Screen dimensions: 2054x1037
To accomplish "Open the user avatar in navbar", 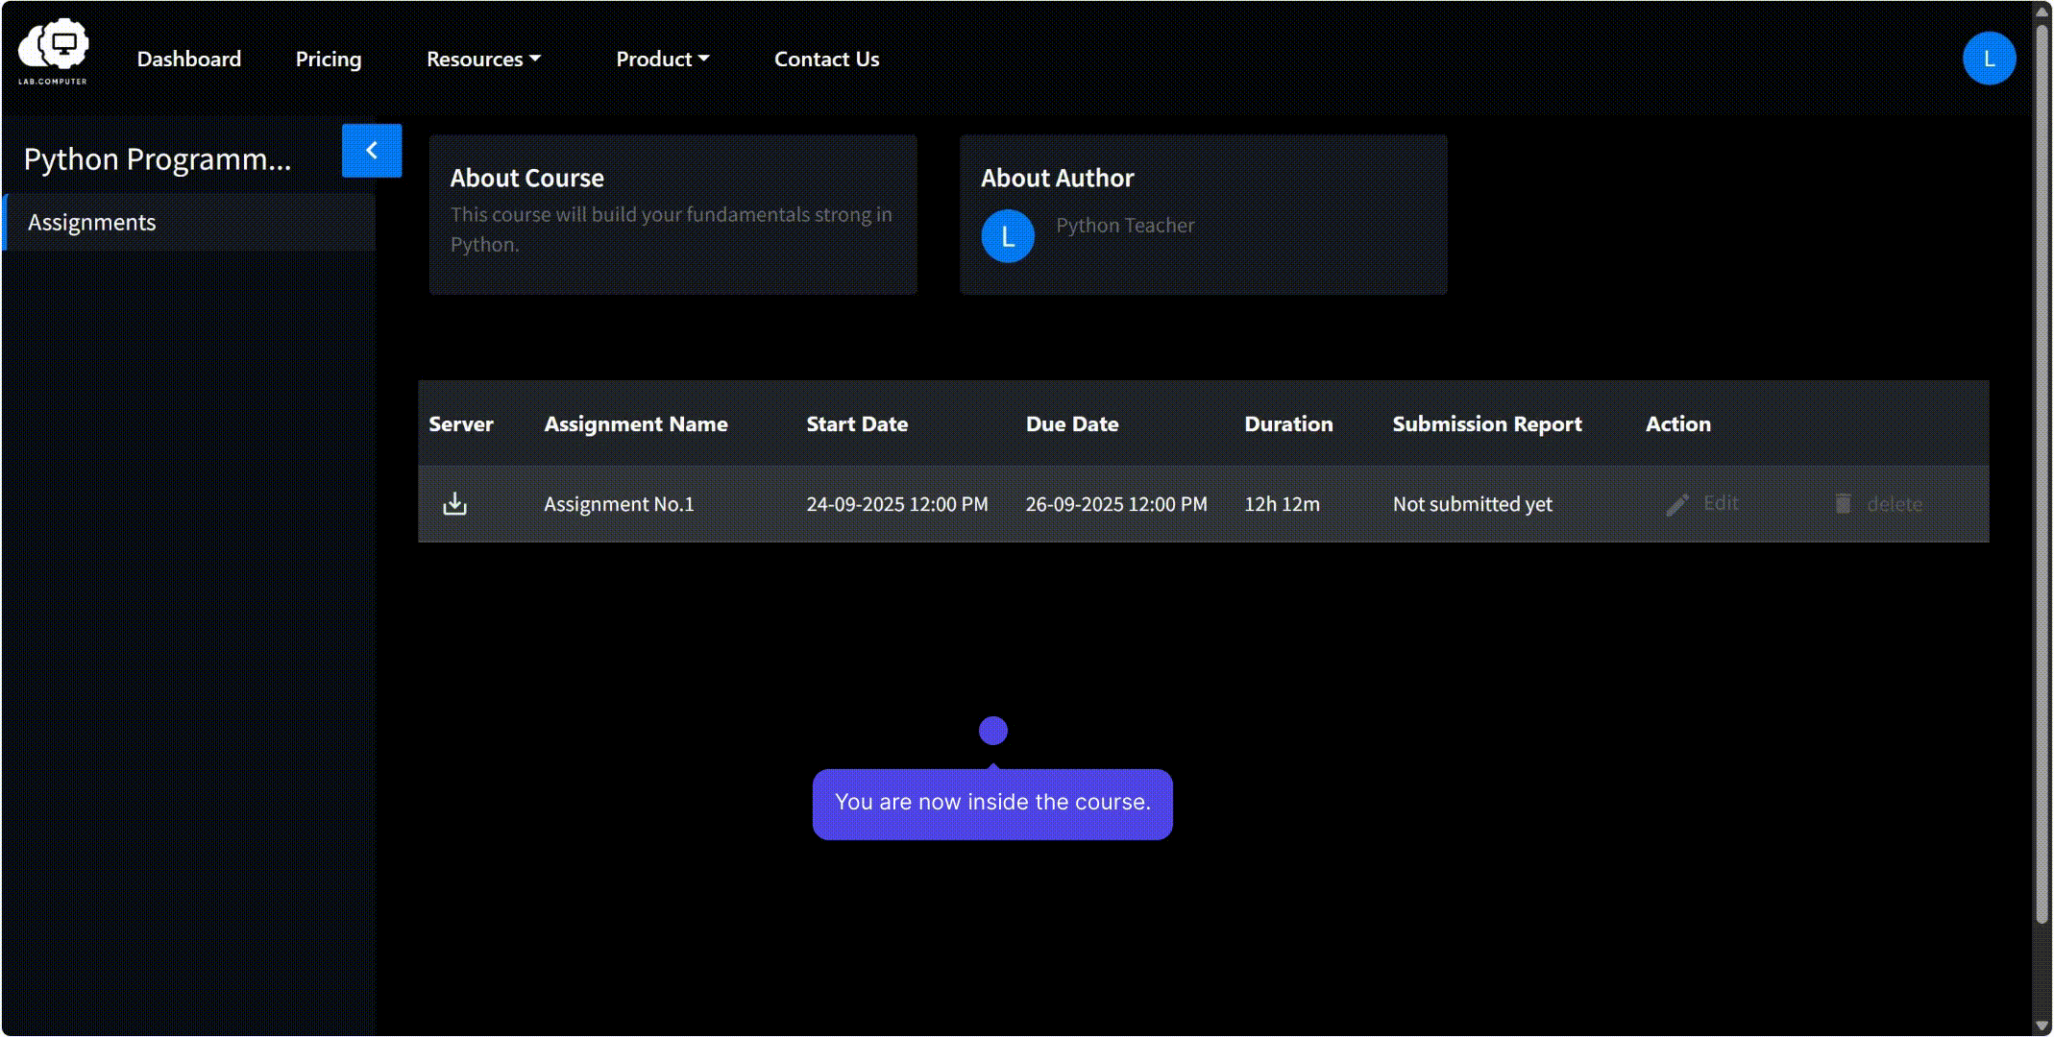I will (1989, 59).
